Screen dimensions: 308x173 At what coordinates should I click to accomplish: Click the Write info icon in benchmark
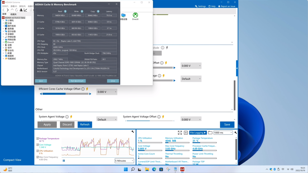click(82, 11)
